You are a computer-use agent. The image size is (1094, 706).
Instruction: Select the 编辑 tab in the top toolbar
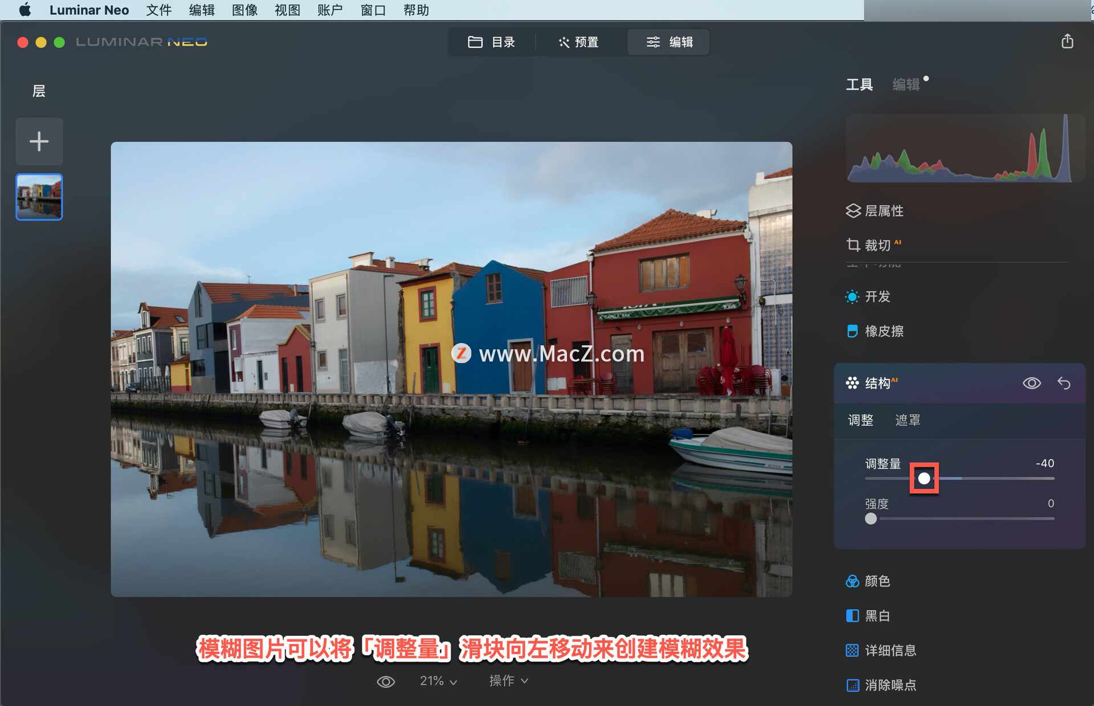[669, 42]
